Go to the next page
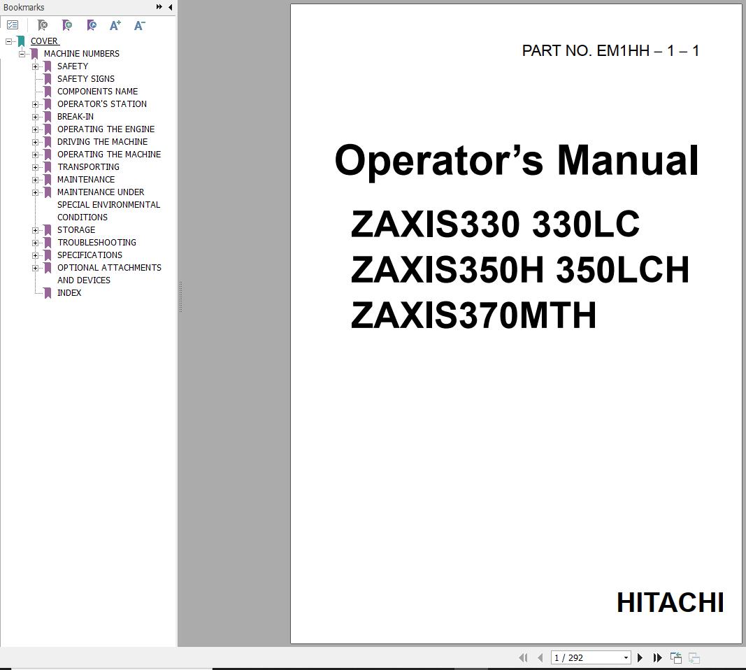 click(640, 657)
